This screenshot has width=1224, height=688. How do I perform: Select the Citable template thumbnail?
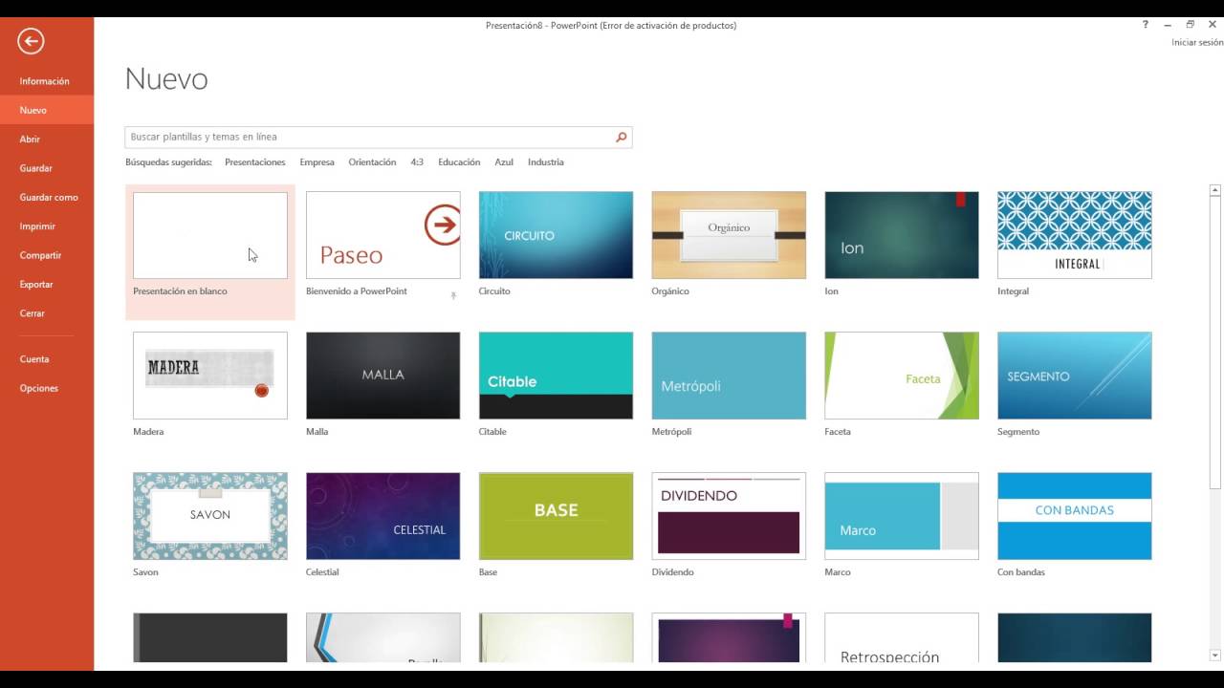[x=556, y=376]
